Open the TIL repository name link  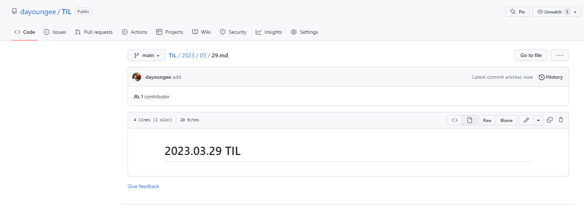[x=66, y=12]
